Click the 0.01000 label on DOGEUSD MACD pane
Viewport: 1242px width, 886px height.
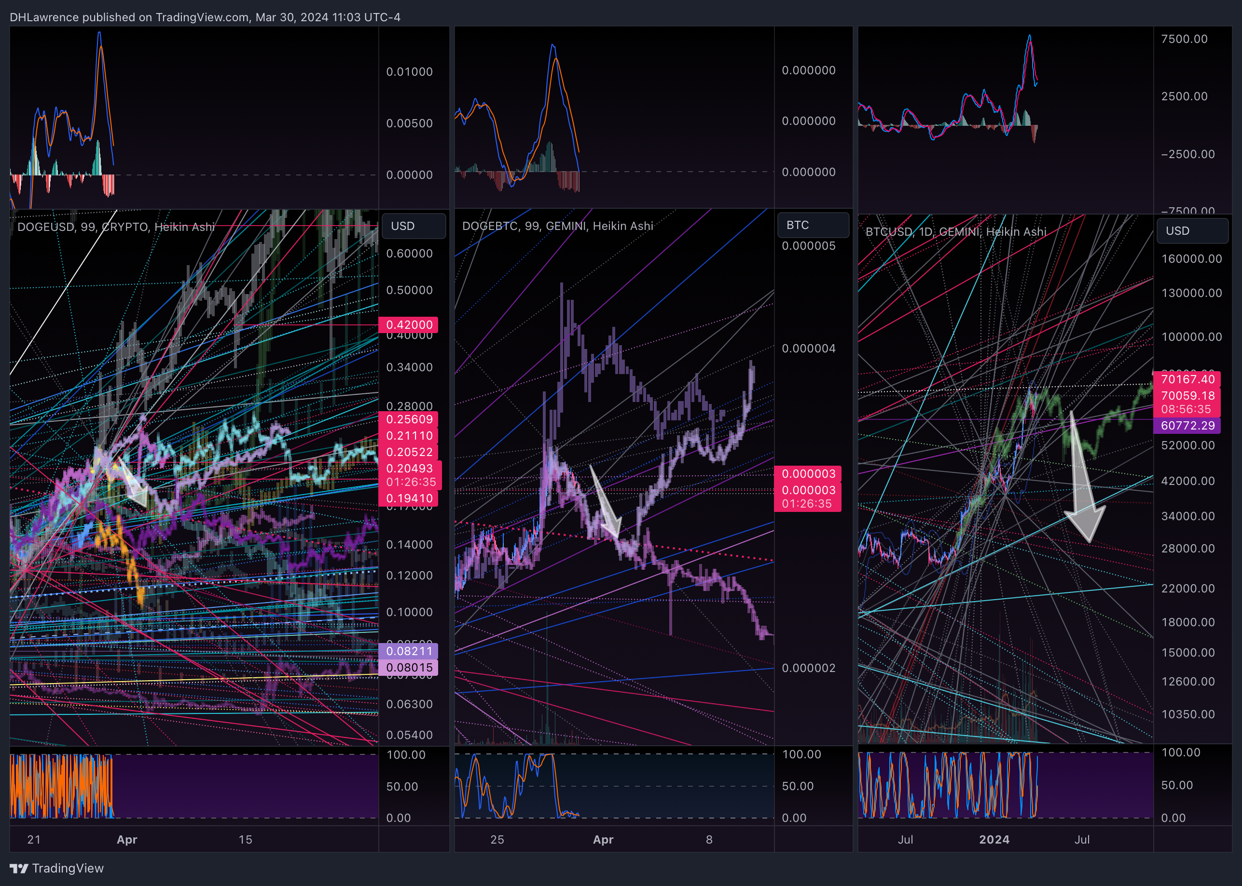(x=410, y=72)
